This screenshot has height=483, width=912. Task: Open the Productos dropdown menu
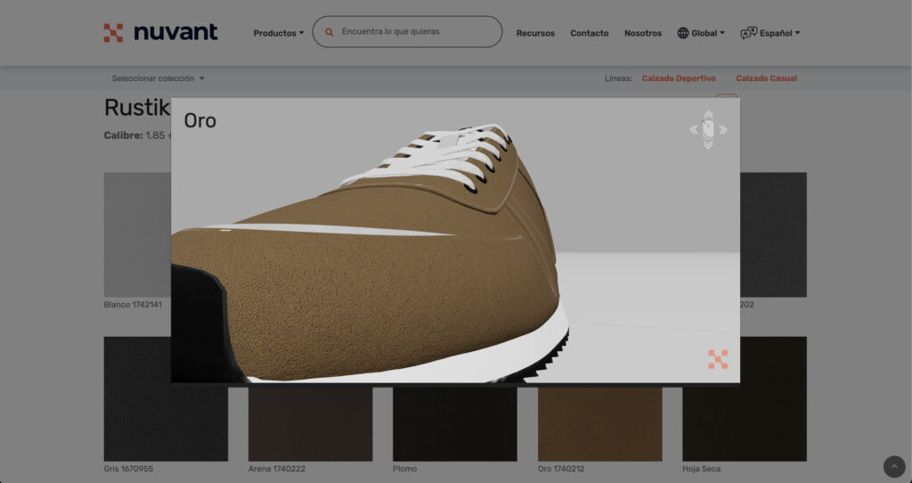pyautogui.click(x=278, y=33)
